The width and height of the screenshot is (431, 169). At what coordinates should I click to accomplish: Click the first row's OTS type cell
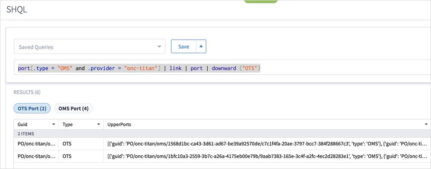81,144
